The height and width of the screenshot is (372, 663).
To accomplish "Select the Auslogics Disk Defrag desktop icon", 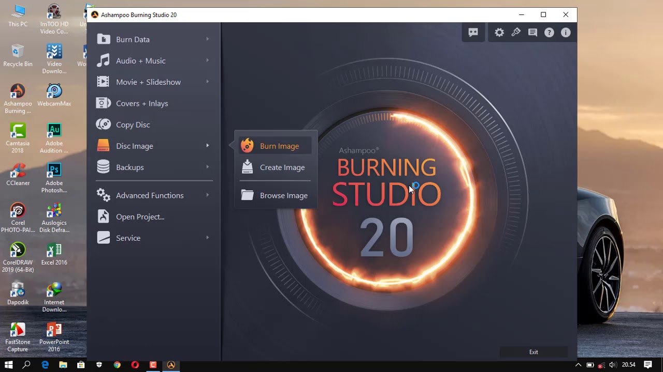I will pos(54,218).
